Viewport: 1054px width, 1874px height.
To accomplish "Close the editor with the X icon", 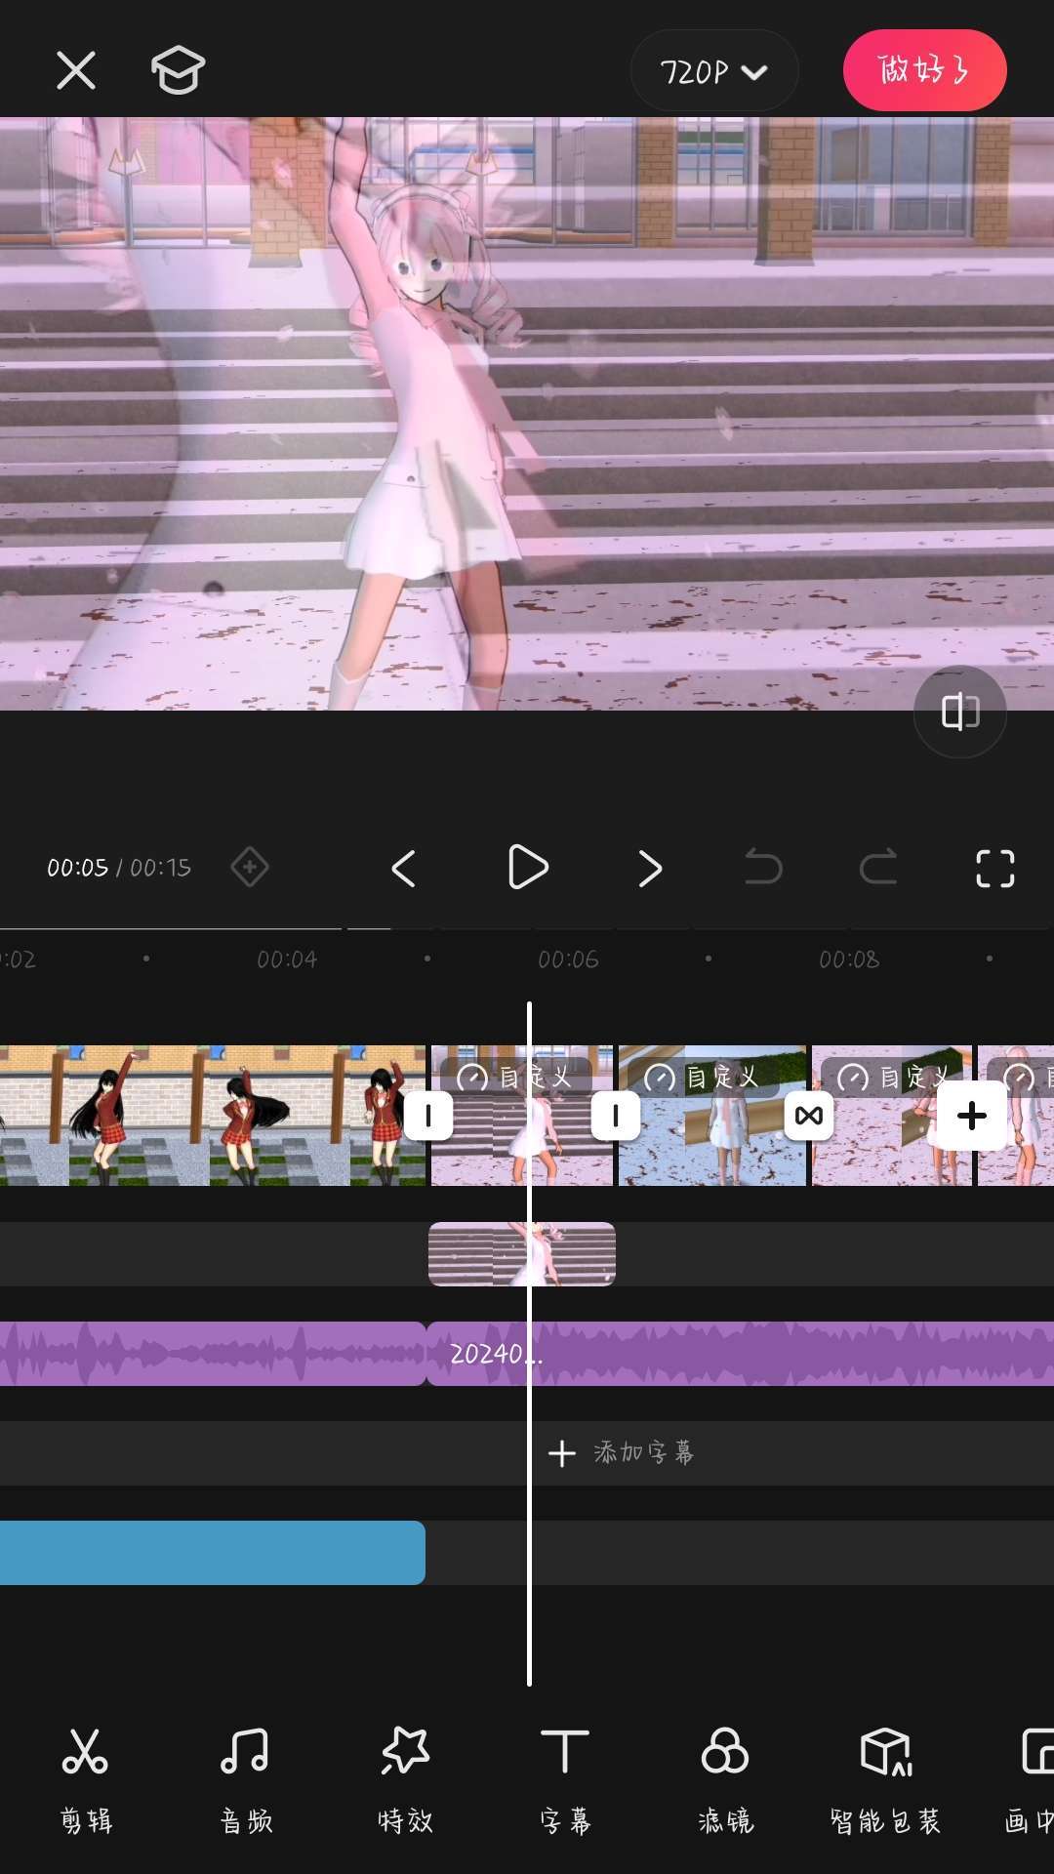I will [x=76, y=70].
